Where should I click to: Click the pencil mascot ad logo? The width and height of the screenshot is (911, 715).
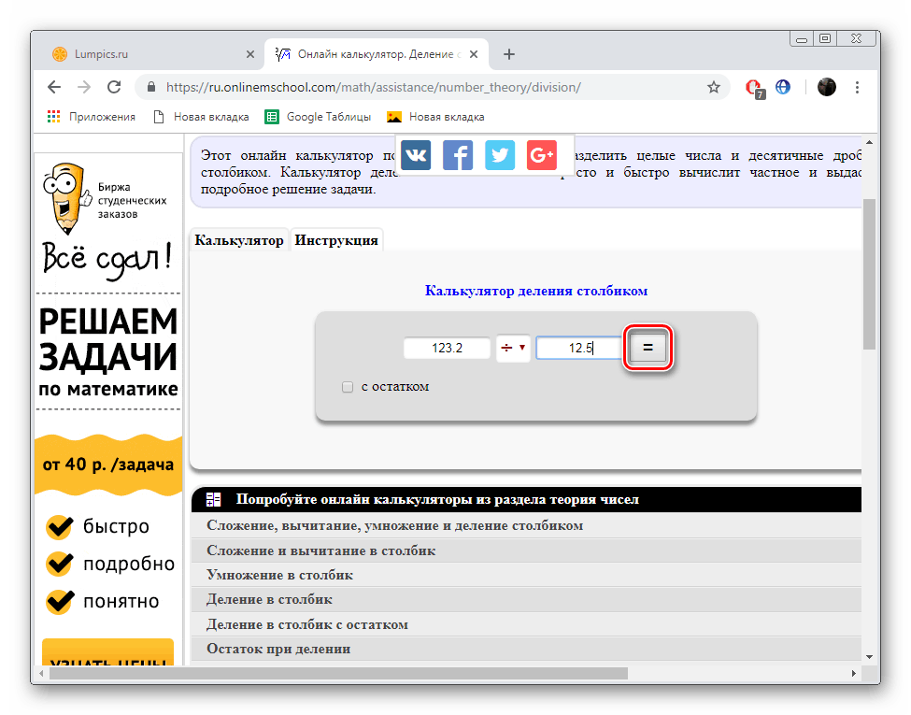65,198
